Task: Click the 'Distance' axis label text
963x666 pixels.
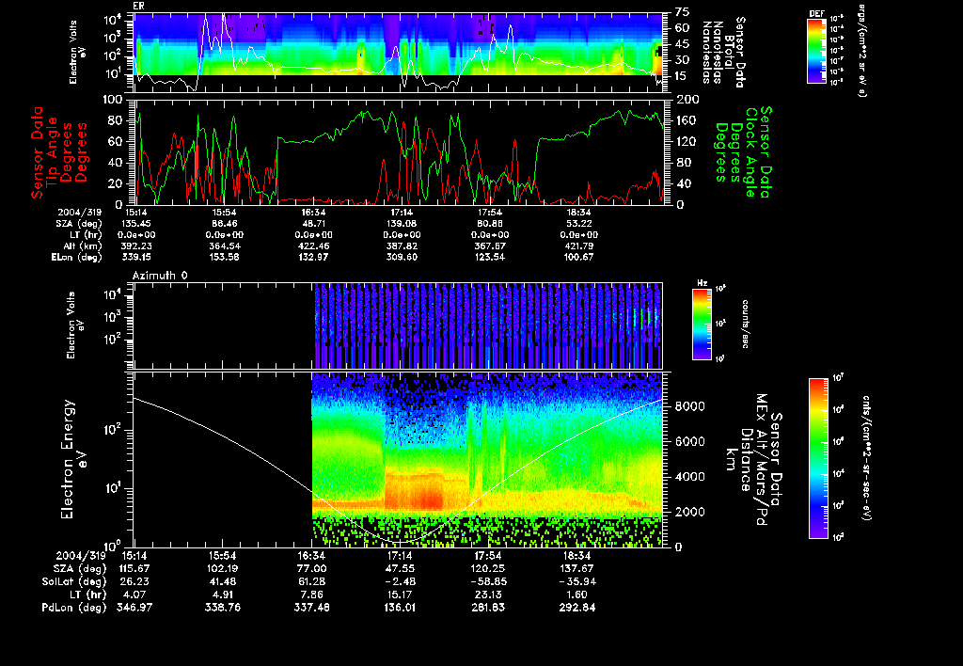Action: tap(746, 460)
